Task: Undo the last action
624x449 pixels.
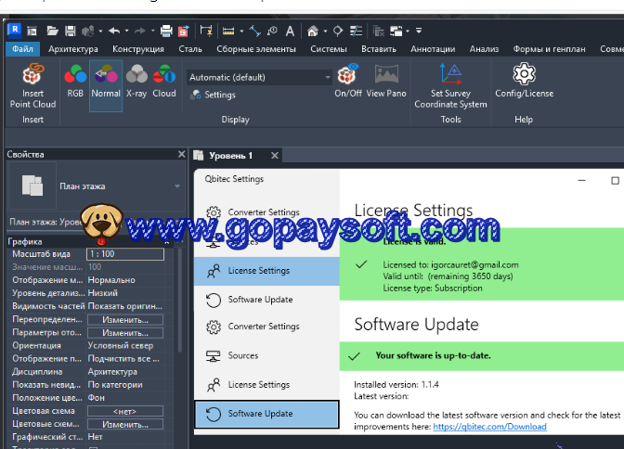Action: point(114,31)
